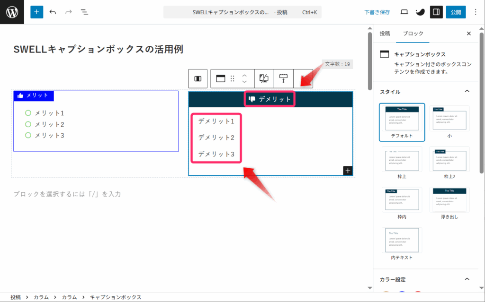Click the caption box block type icon

click(221, 79)
